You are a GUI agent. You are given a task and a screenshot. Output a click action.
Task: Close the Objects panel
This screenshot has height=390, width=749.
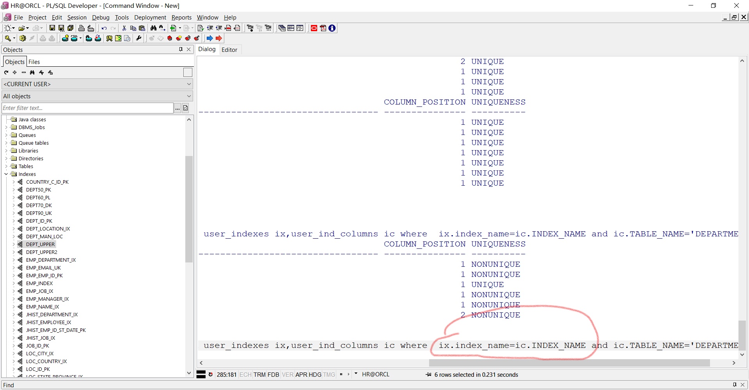pyautogui.click(x=189, y=49)
